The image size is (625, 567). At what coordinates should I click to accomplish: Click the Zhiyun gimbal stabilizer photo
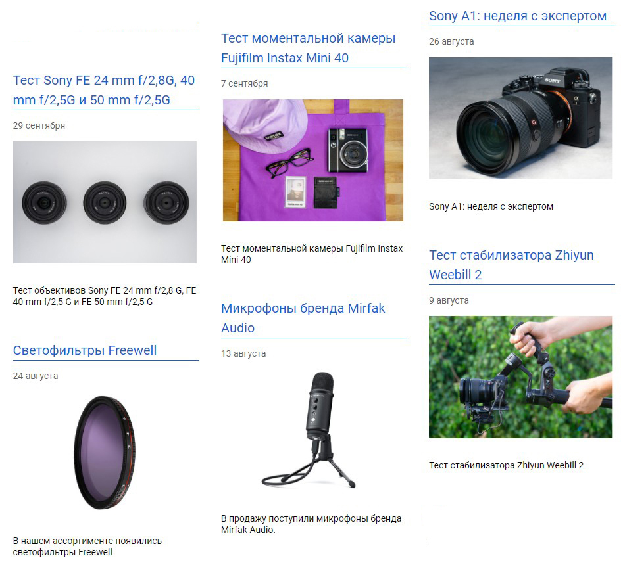click(x=520, y=377)
